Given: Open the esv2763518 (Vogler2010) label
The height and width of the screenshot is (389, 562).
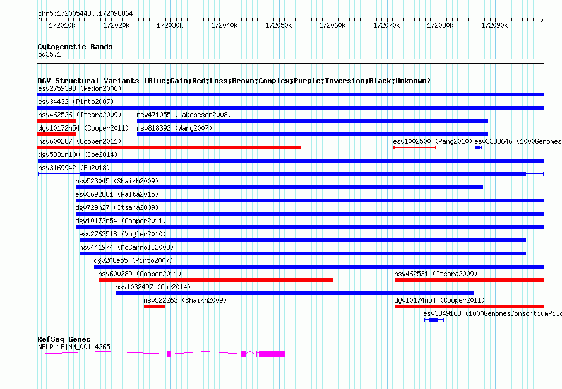Looking at the screenshot, I should pos(123,234).
